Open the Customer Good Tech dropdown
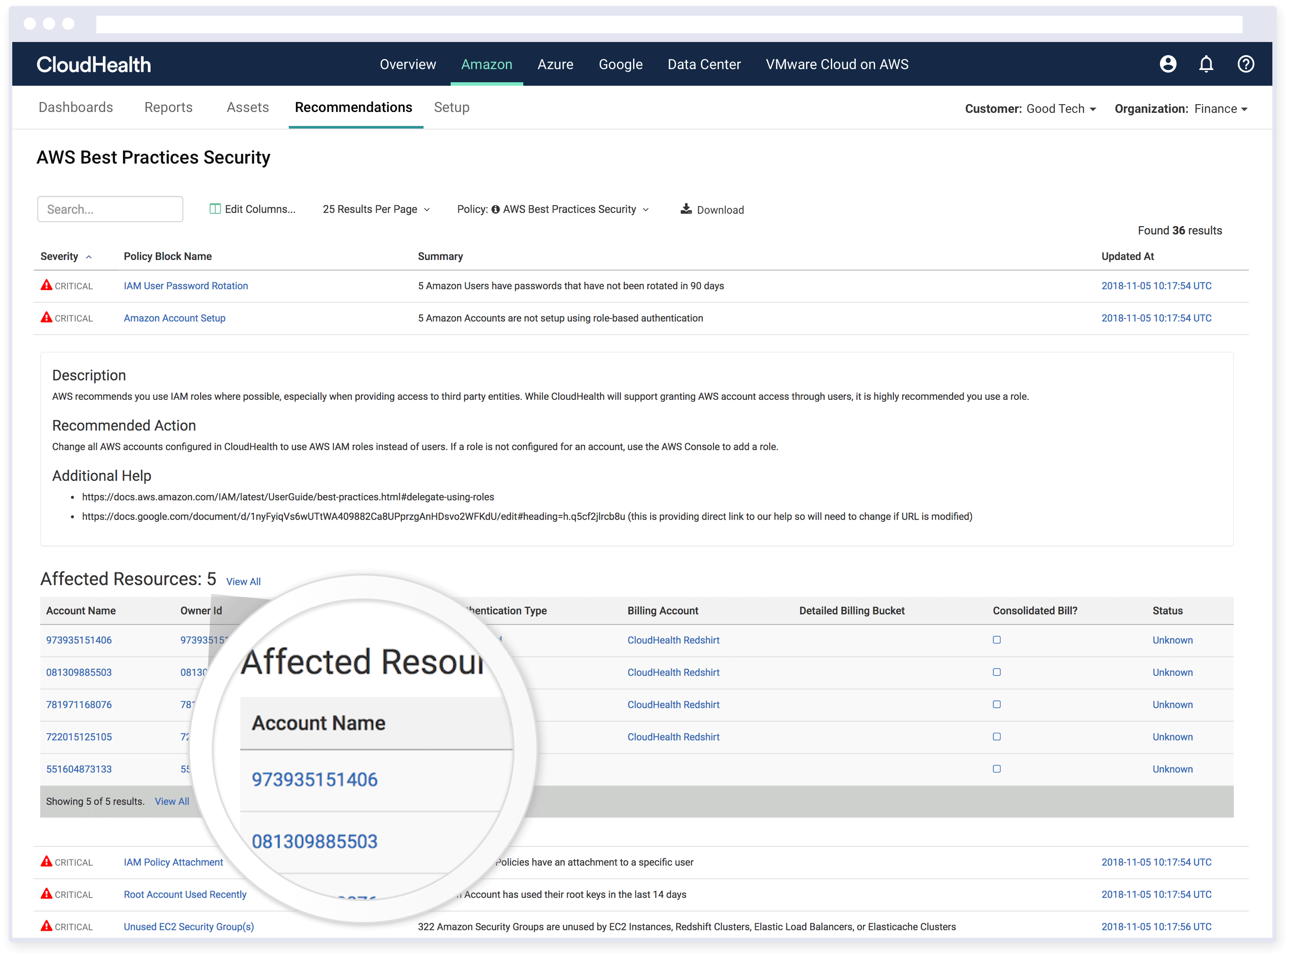Viewport: 1289px width, 957px height. [x=1030, y=108]
